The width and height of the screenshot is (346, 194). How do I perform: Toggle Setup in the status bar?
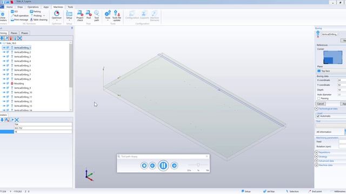pyautogui.click(x=246, y=191)
